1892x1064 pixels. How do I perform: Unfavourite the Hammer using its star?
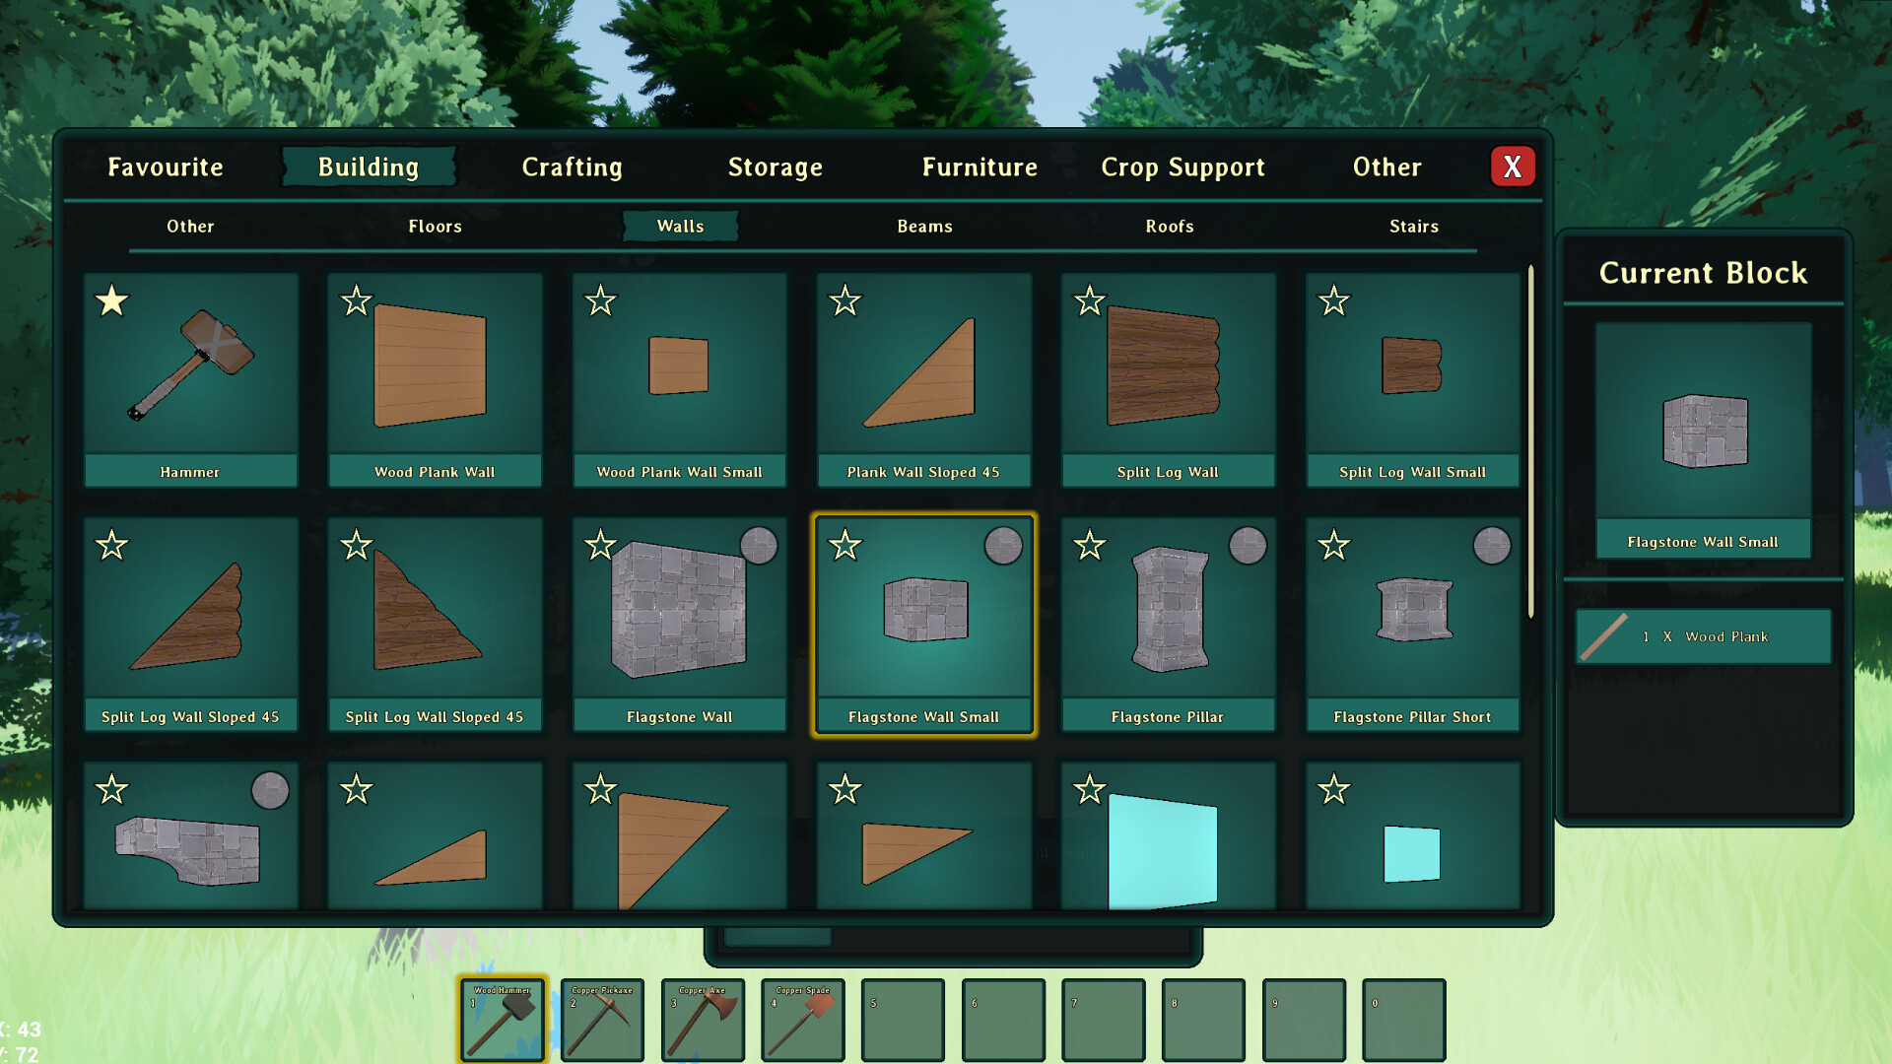click(x=112, y=300)
